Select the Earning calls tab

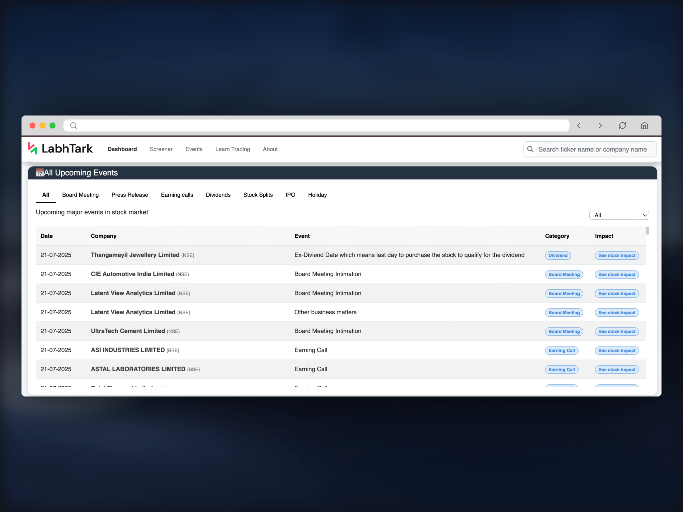click(x=177, y=195)
